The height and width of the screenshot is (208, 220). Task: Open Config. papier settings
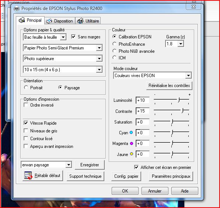[126, 176]
